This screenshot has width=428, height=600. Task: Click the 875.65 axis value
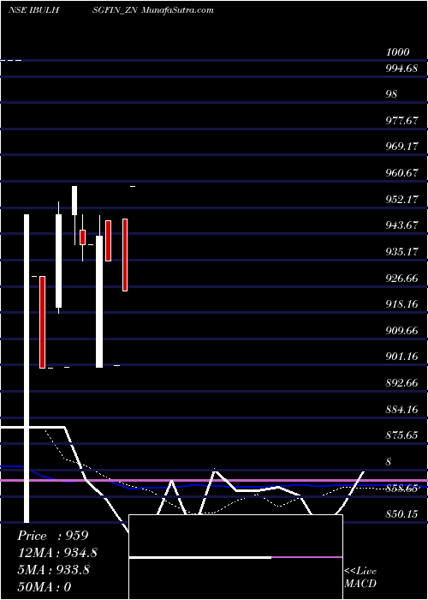tap(401, 435)
